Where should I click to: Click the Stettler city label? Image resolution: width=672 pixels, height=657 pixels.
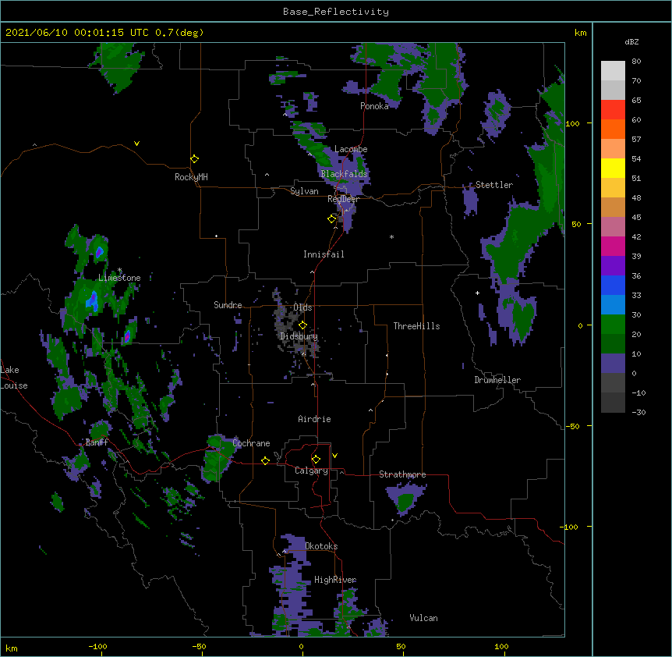(493, 185)
